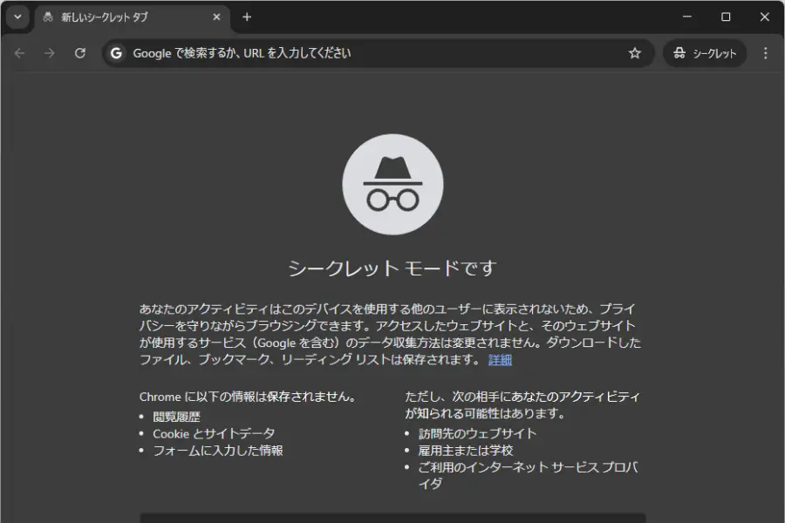Click the Google logo in the address bar

(x=116, y=53)
